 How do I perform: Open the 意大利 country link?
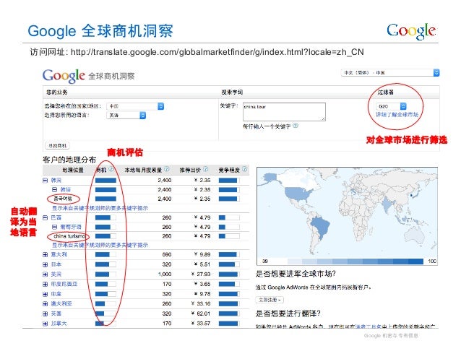(59, 254)
